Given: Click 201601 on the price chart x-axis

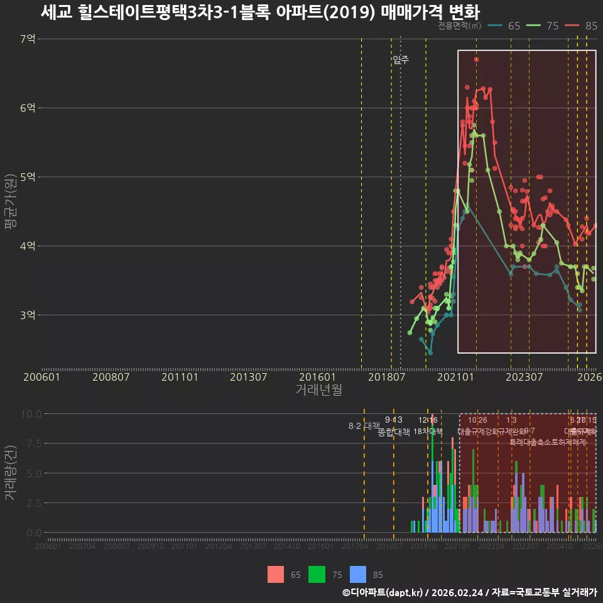Looking at the screenshot, I should click(x=317, y=377).
